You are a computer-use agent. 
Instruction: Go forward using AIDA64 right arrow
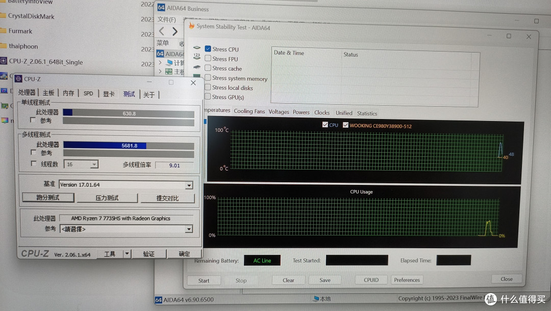click(x=174, y=31)
